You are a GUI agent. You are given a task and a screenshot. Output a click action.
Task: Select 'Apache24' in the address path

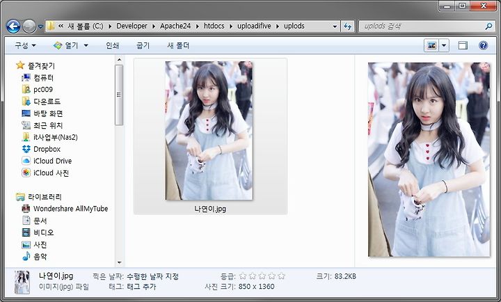pos(175,26)
